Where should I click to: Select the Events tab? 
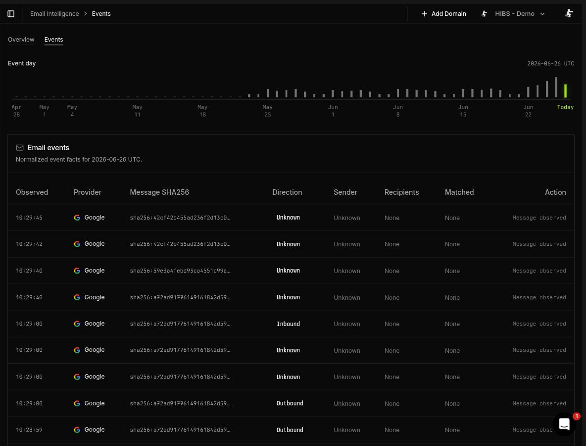click(53, 40)
